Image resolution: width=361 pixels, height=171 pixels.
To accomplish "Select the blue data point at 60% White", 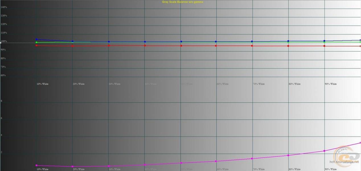I will pos(216,42).
